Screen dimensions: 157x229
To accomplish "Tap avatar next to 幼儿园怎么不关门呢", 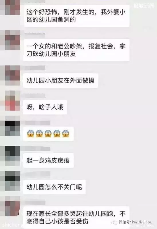I will [x=13, y=181].
